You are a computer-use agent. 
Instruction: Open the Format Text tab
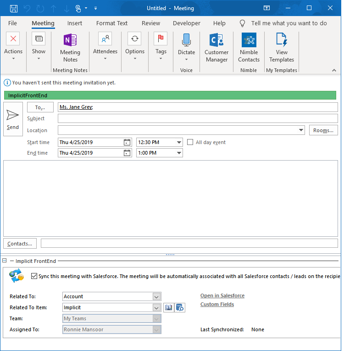click(x=112, y=23)
